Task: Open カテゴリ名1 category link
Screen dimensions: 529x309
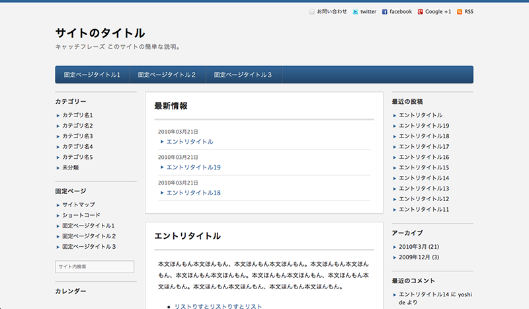Action: (x=78, y=115)
